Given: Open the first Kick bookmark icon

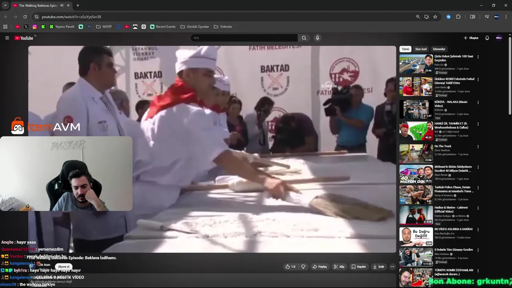Looking at the screenshot, I should 43,27.
